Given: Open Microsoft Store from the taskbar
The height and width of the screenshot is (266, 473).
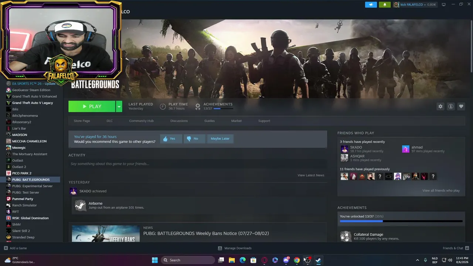Looking at the screenshot, I should [x=253, y=260].
